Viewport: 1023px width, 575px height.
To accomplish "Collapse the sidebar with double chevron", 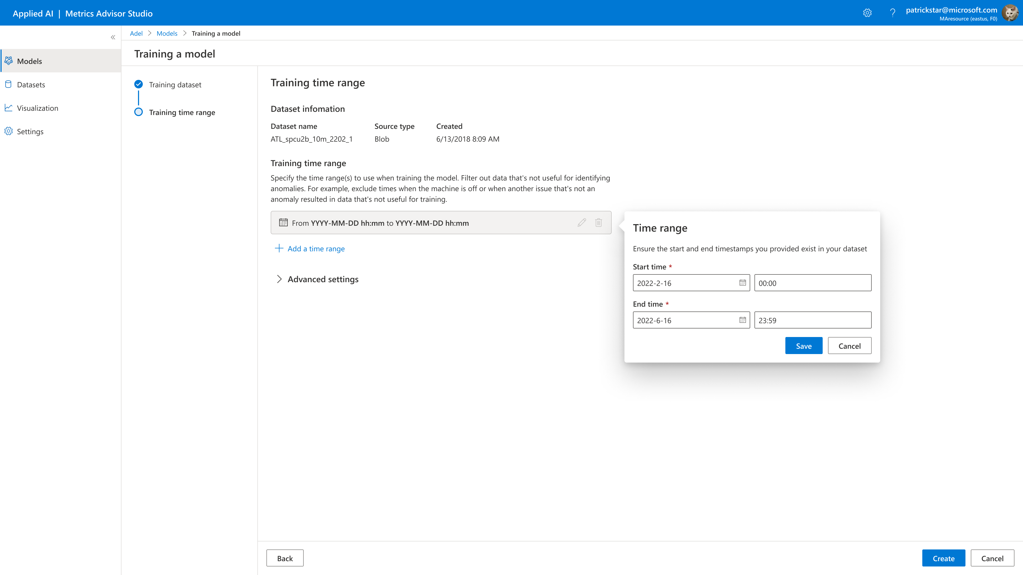I will pos(113,37).
